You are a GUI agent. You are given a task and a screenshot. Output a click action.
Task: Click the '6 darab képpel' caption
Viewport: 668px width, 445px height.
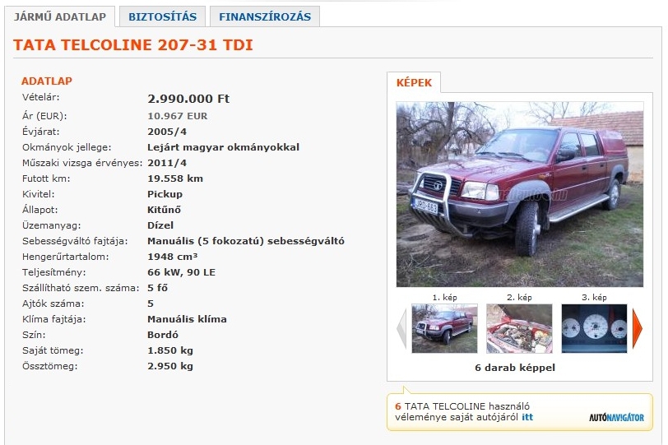[x=515, y=368]
